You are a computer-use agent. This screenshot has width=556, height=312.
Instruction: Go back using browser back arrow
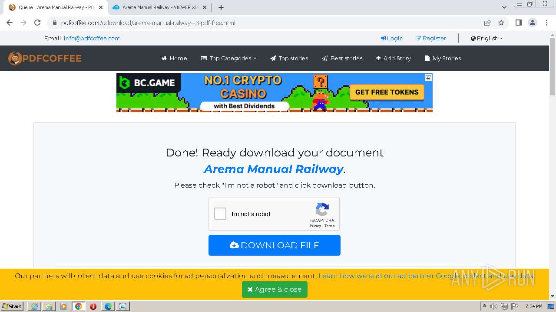coord(10,23)
